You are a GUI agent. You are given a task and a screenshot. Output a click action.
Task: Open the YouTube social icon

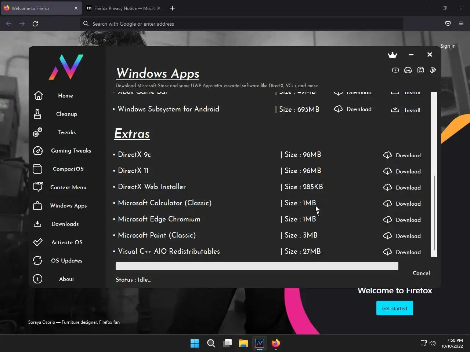coord(395,70)
